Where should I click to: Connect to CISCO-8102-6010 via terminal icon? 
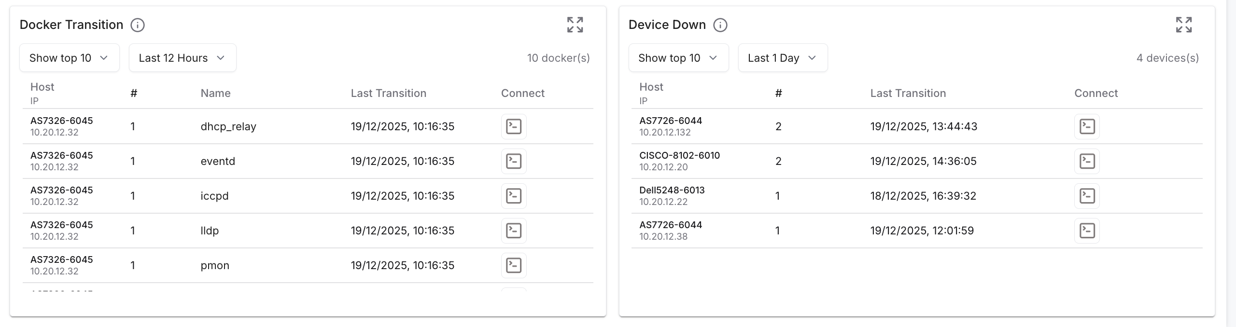(x=1086, y=161)
